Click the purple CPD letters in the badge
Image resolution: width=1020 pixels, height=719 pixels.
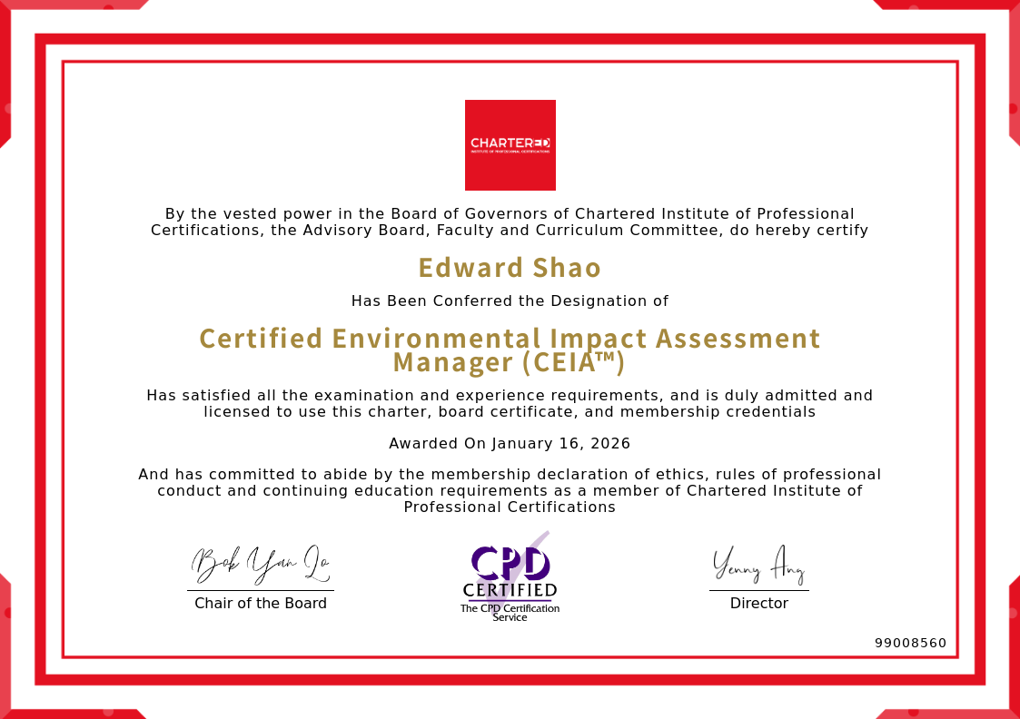(x=510, y=563)
